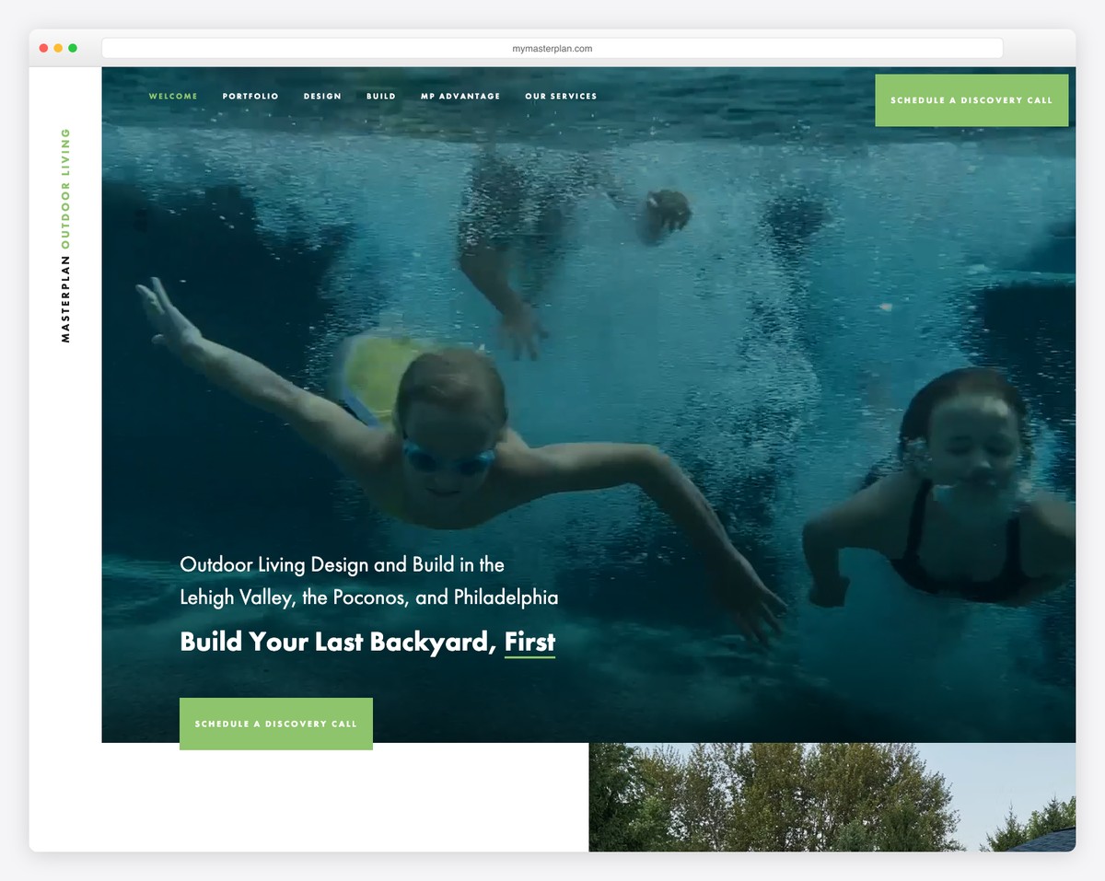Open the Welcome nav item
The height and width of the screenshot is (881, 1105).
tap(173, 97)
